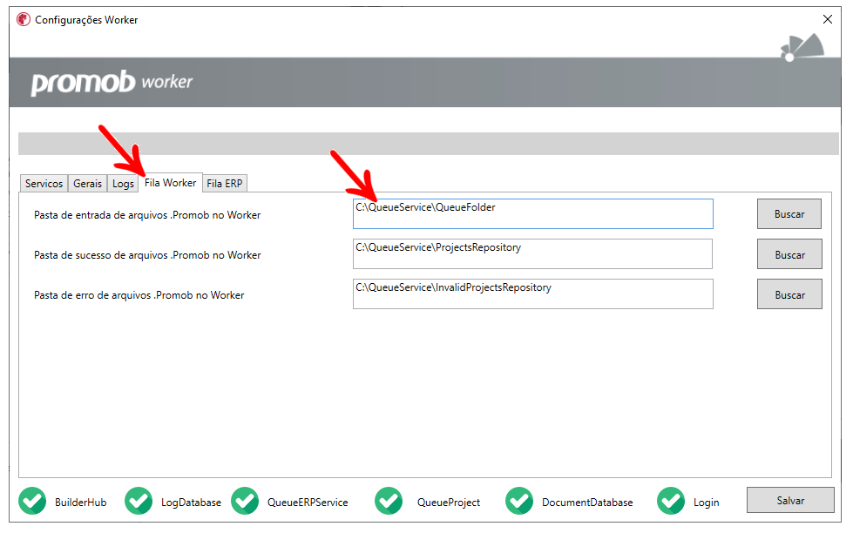Click the red Promob icon in title bar
853x533 pixels.
coord(24,19)
